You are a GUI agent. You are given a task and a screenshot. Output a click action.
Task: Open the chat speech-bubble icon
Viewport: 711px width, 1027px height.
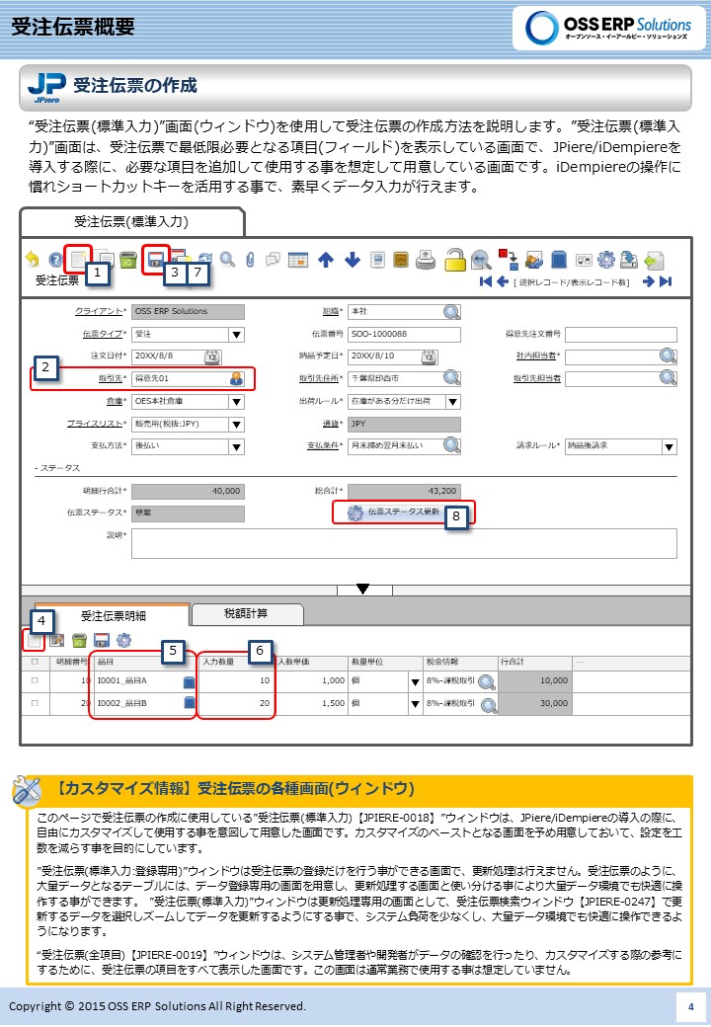tap(273, 260)
